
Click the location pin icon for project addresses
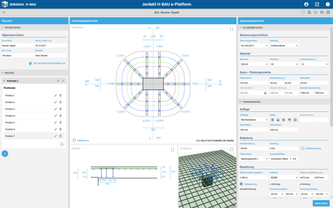pyautogui.click(x=30, y=63)
